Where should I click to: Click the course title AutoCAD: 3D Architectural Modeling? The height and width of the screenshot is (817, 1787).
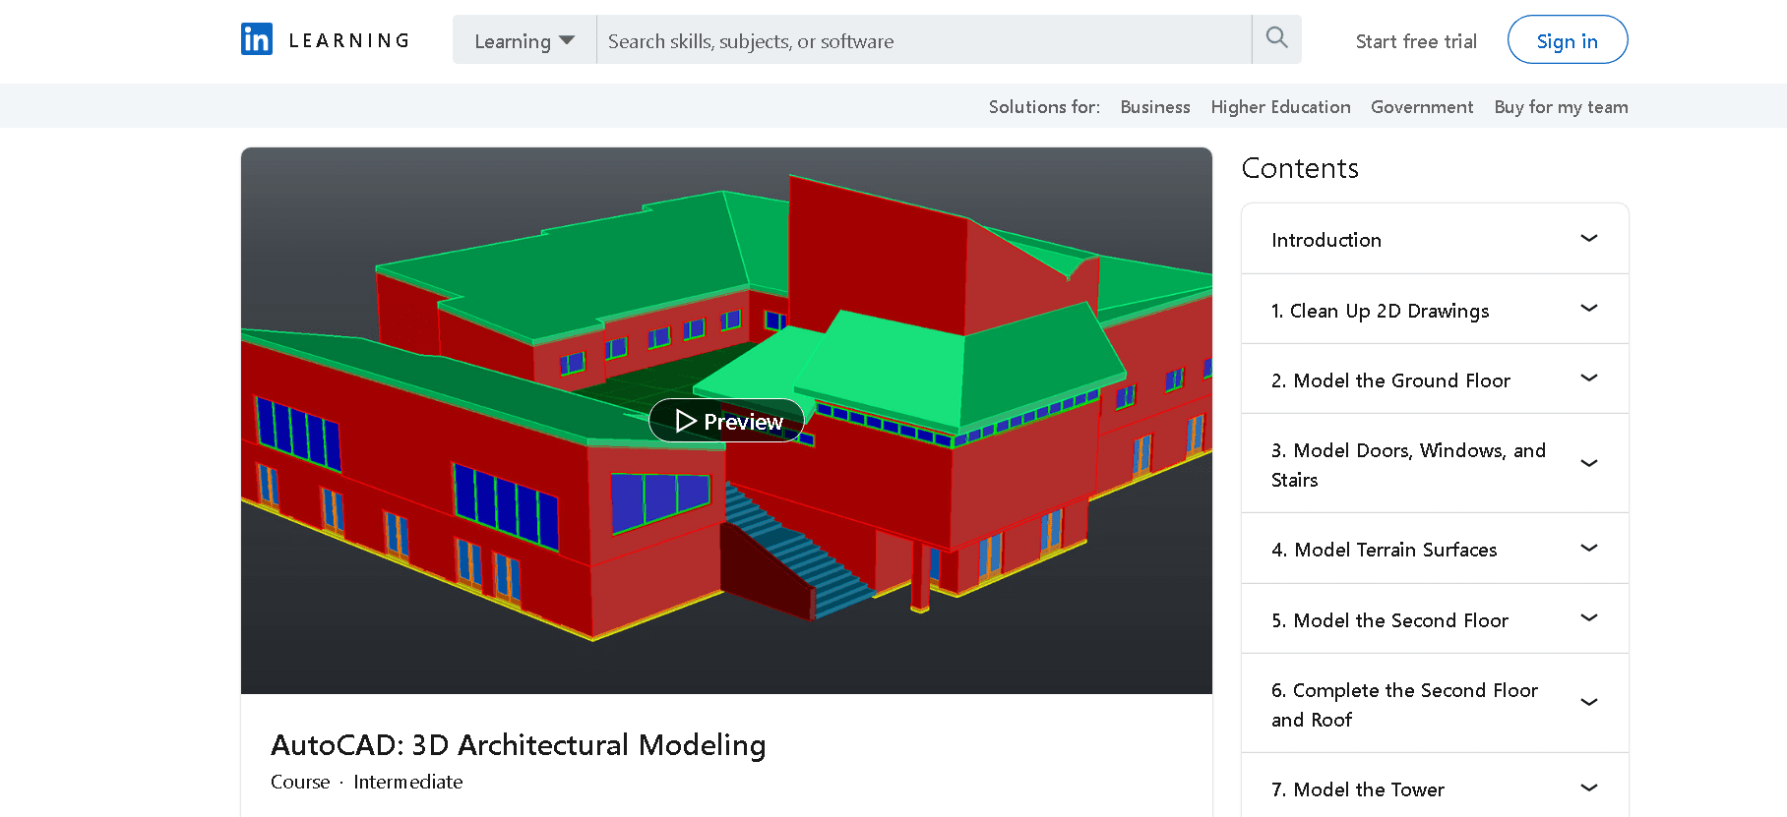[x=519, y=745]
